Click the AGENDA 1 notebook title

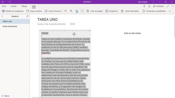tap(87, 2)
